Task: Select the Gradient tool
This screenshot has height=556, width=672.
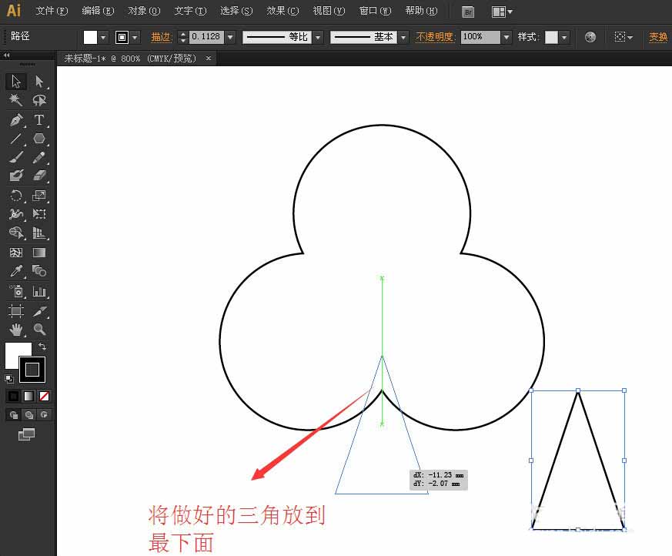Action: (39, 253)
